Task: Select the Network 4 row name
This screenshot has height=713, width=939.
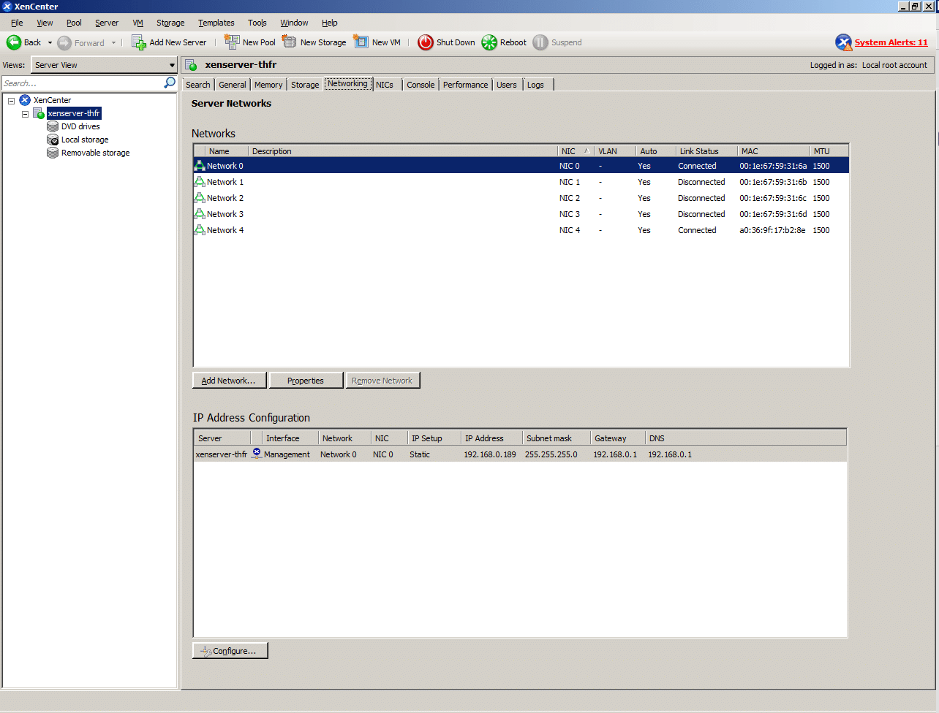Action: [x=225, y=230]
